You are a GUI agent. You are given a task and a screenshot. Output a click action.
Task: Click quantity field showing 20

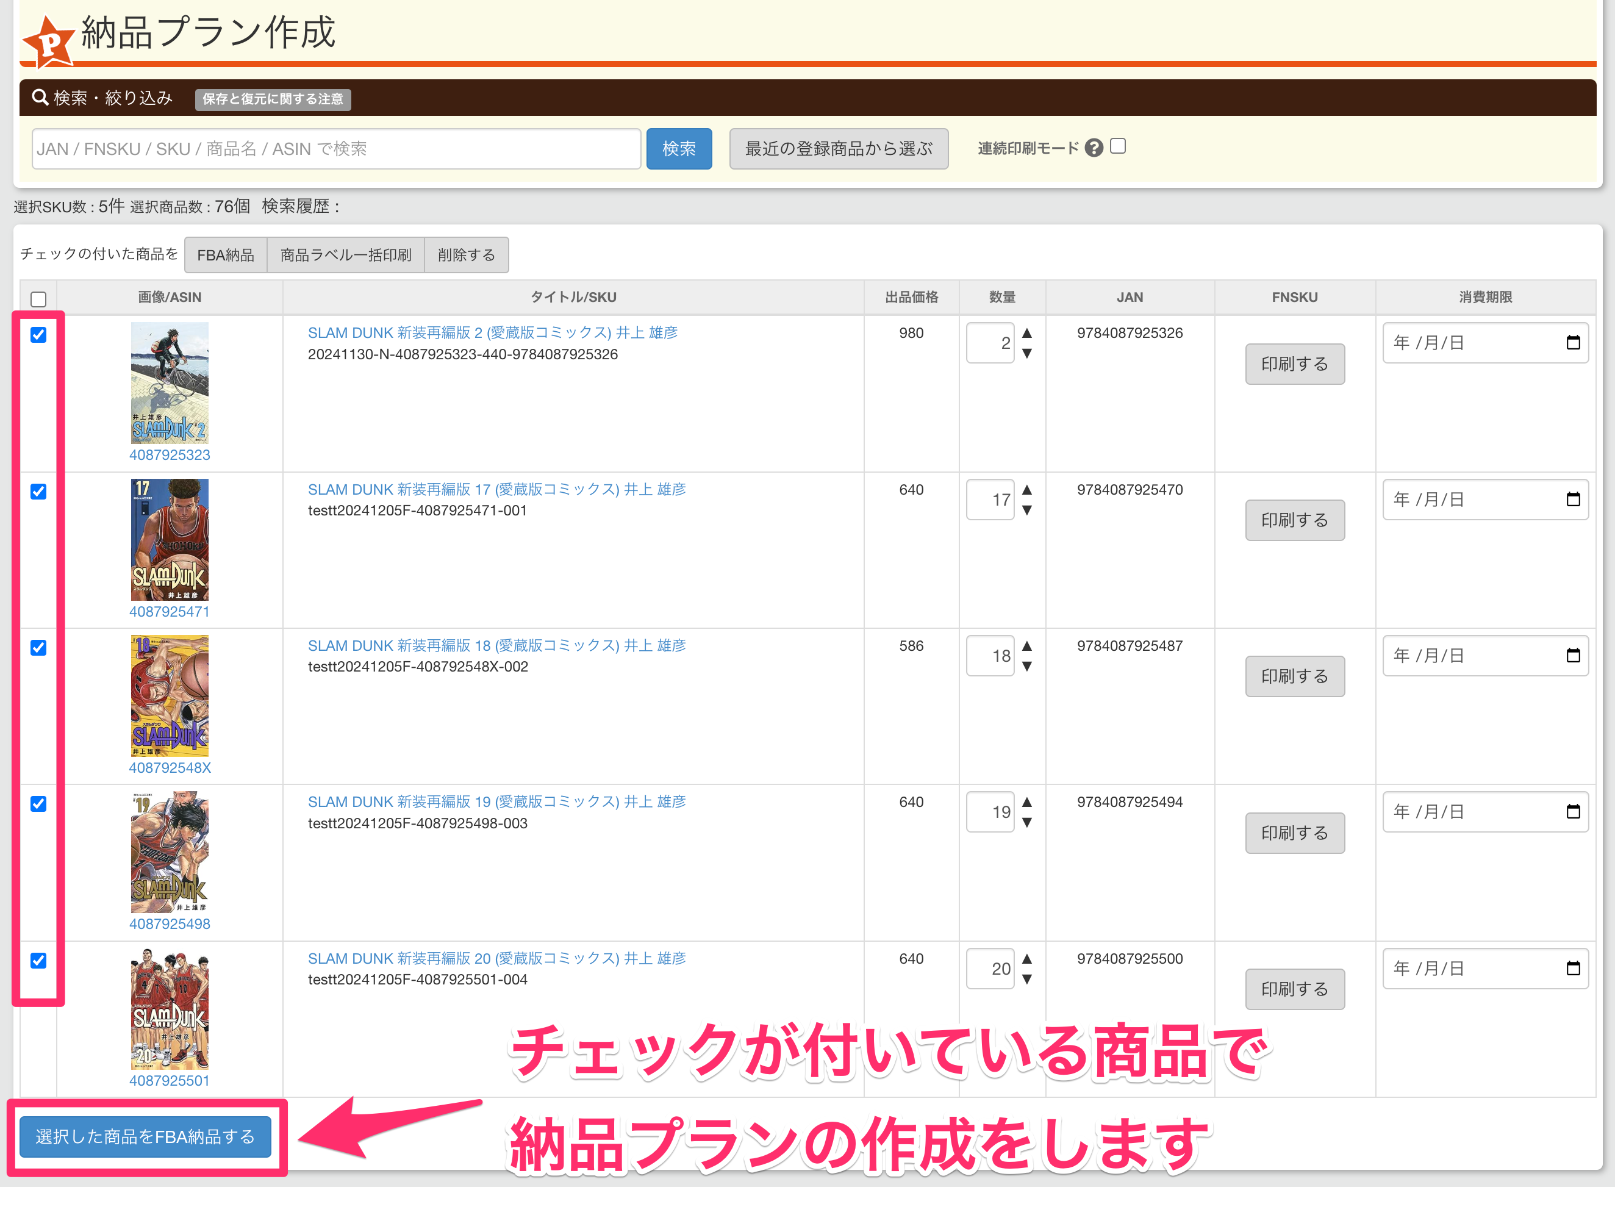tap(990, 968)
